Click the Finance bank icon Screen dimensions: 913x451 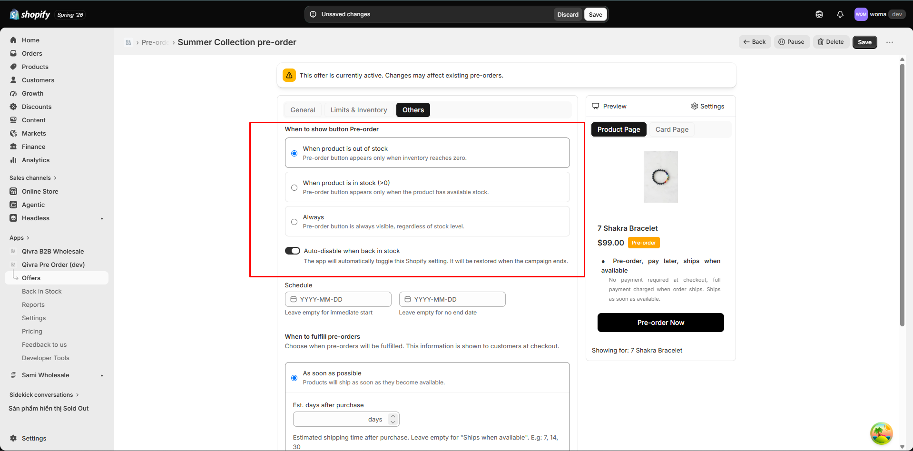tap(13, 147)
